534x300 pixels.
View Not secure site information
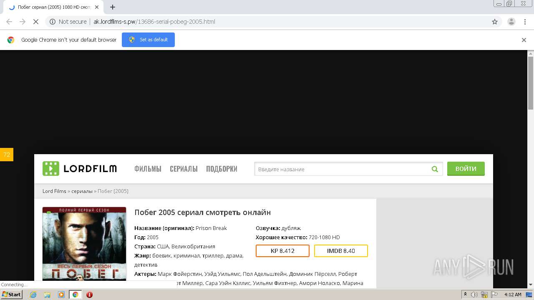click(68, 22)
